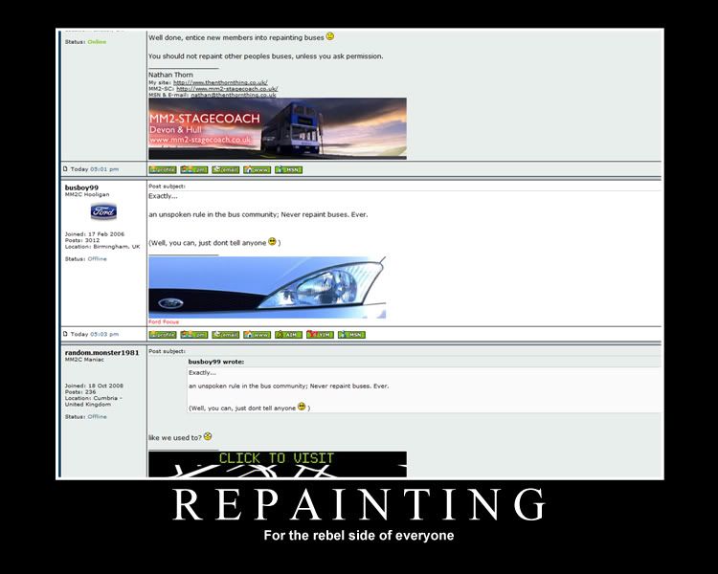The image size is (718, 574).
Task: Click busboy99's MSN button
Action: click(351, 334)
